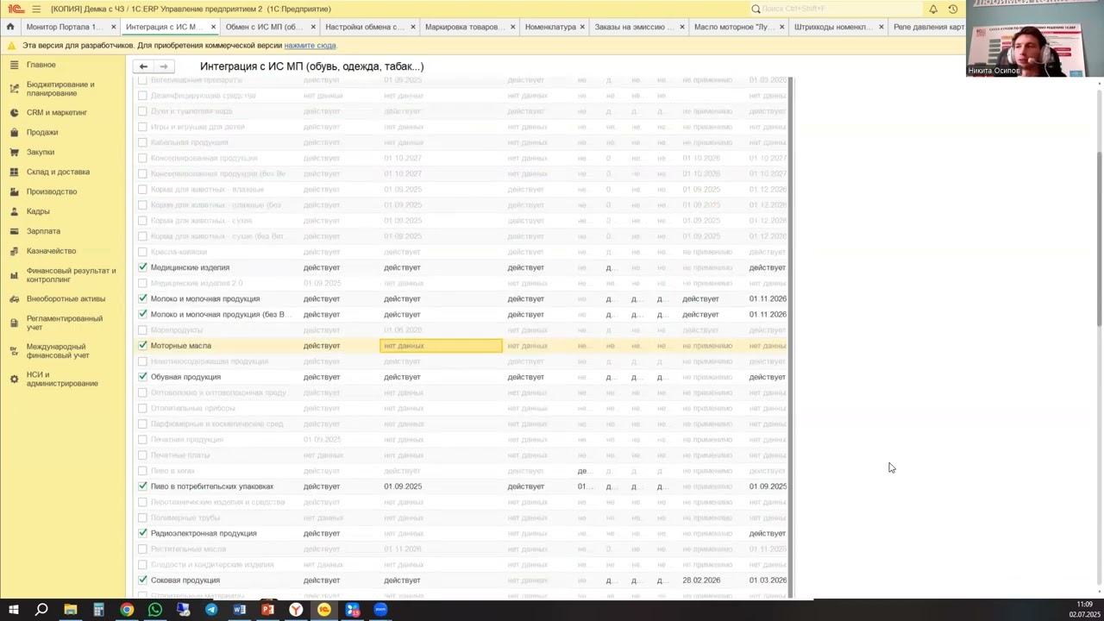Open Бюджетирование и планирование section
The image size is (1104, 621).
point(60,89)
